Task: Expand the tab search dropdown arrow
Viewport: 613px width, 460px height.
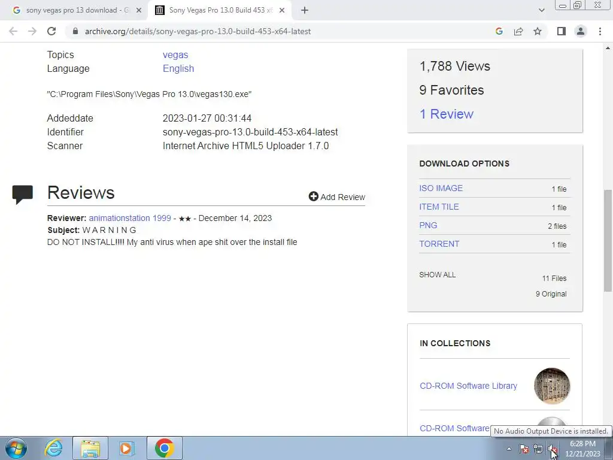Action: 541,10
